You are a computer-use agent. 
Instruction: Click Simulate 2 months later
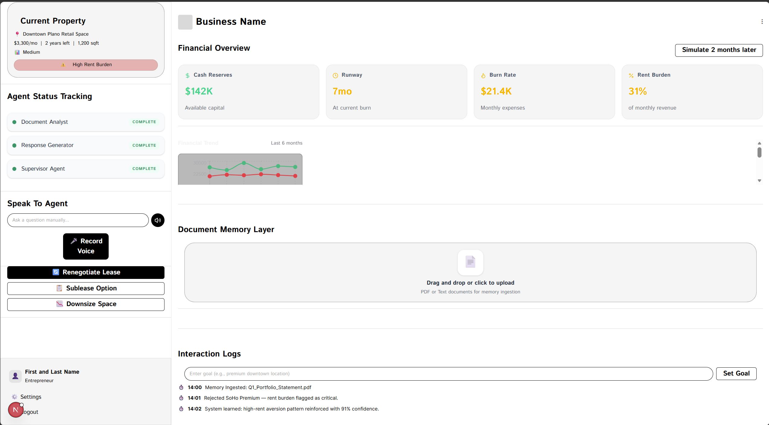(x=719, y=50)
